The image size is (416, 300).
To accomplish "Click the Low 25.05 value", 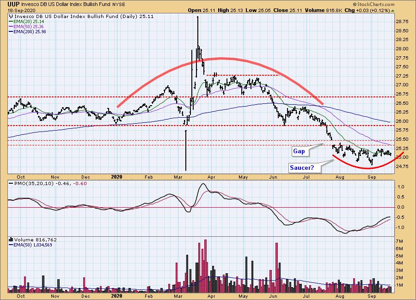I will tap(257, 10).
